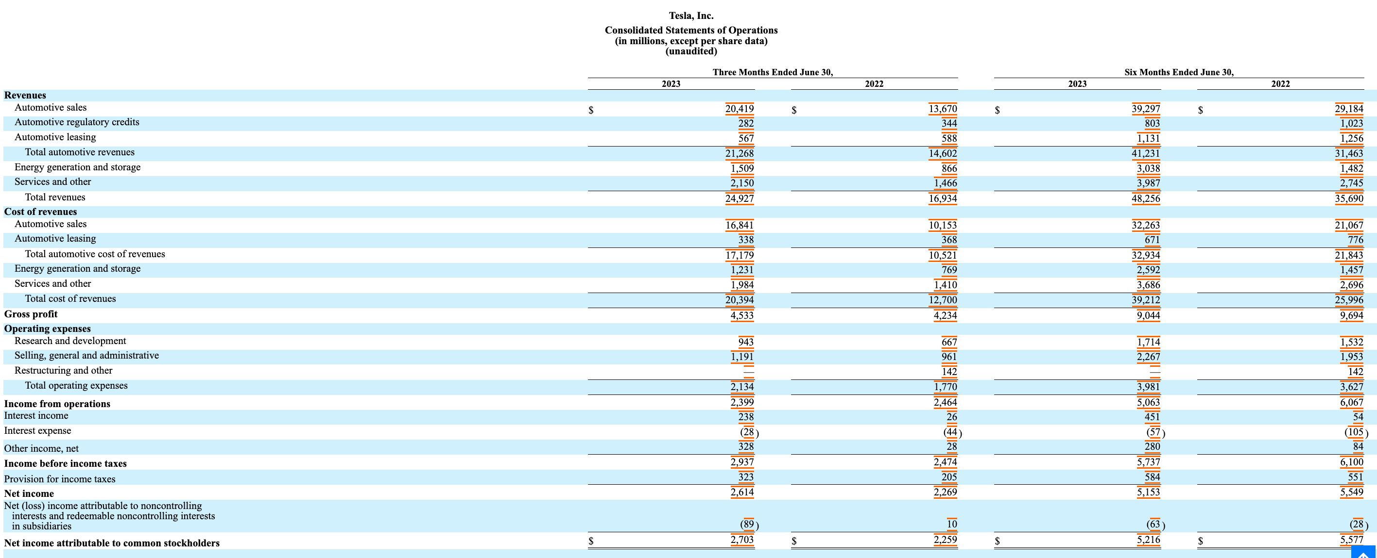Click automotive sales revenue value 13,670
This screenshot has height=558, width=1377.
[x=943, y=109]
